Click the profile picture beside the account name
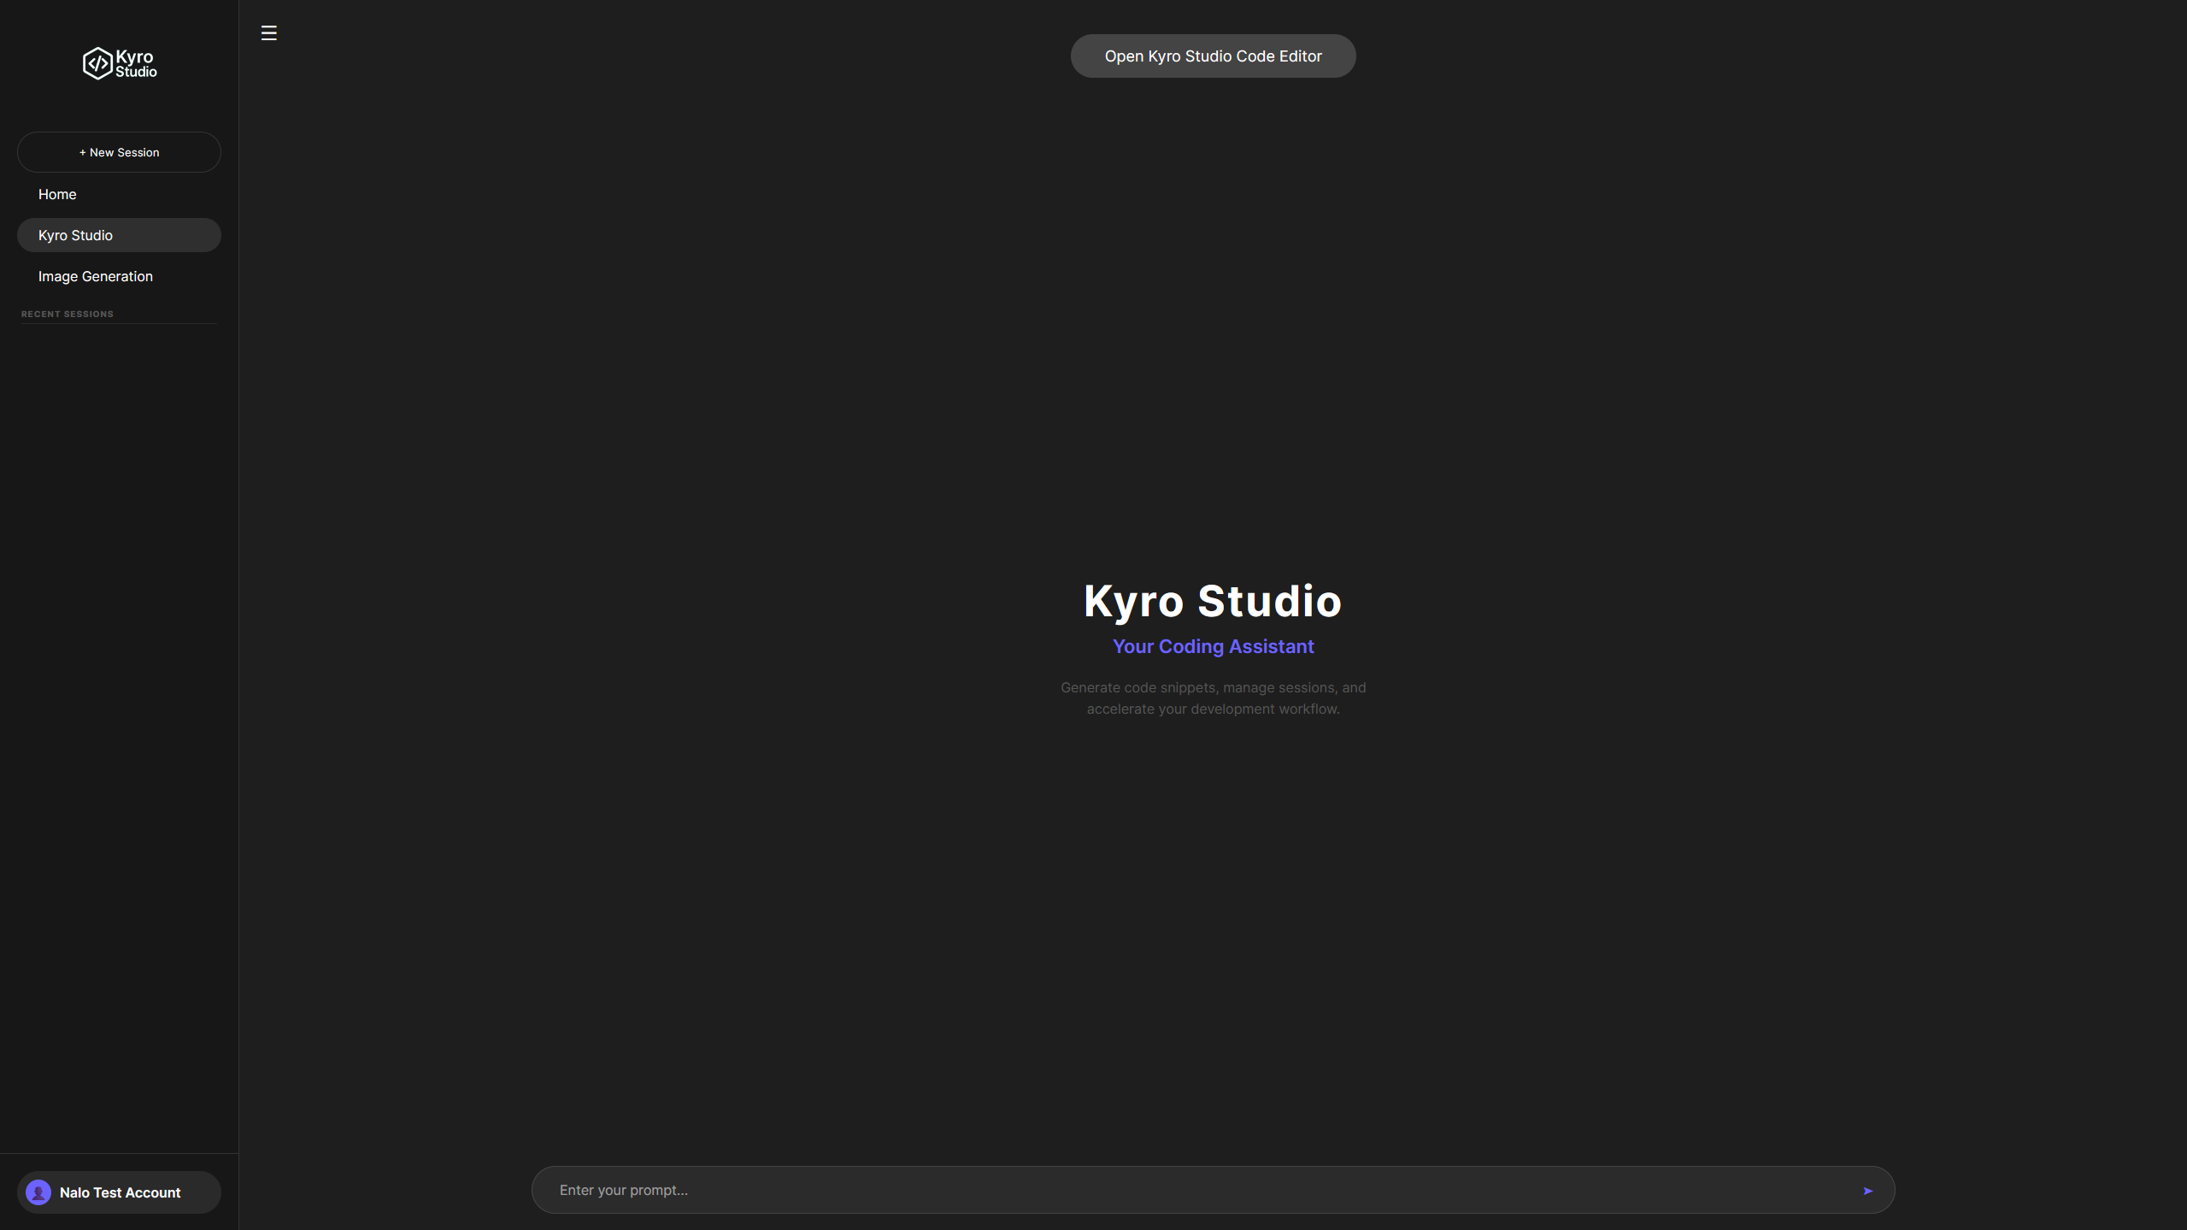This screenshot has width=2187, height=1230. click(x=38, y=1192)
